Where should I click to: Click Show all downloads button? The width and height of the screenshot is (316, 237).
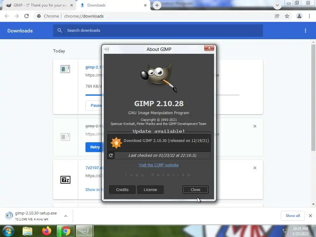[293, 216]
